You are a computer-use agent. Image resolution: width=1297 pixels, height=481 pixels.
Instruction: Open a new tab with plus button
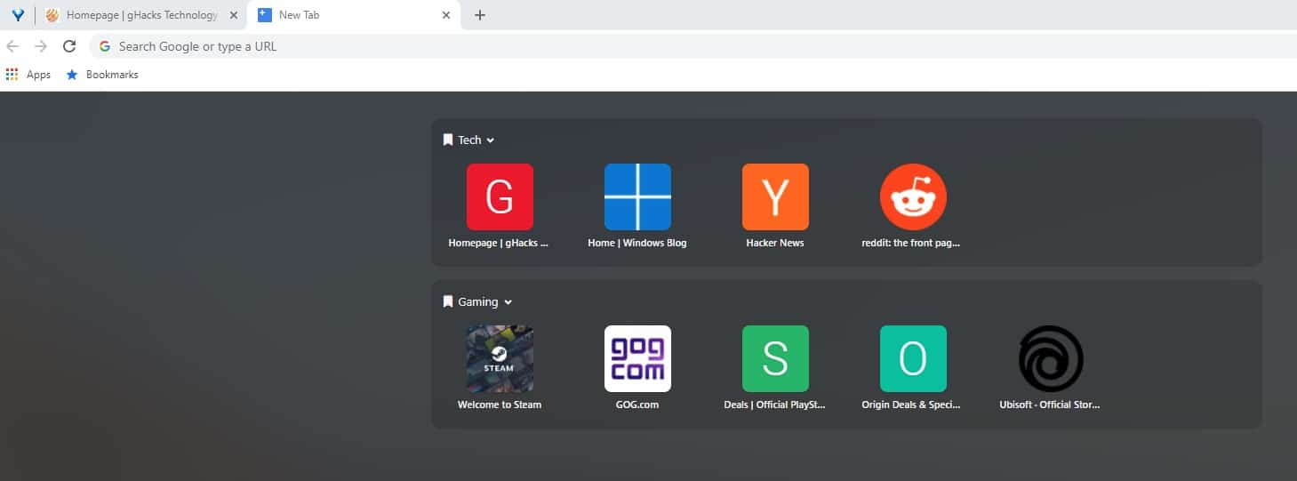tap(480, 15)
